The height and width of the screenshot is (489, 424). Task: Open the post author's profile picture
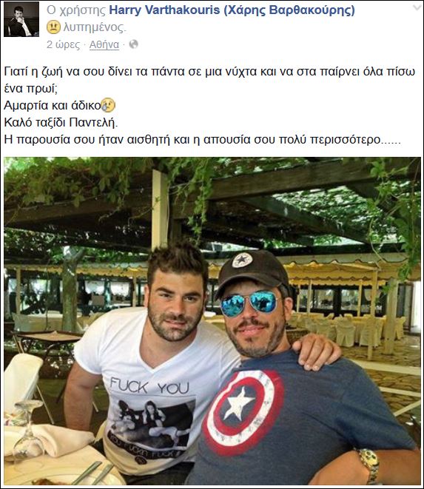(x=21, y=19)
